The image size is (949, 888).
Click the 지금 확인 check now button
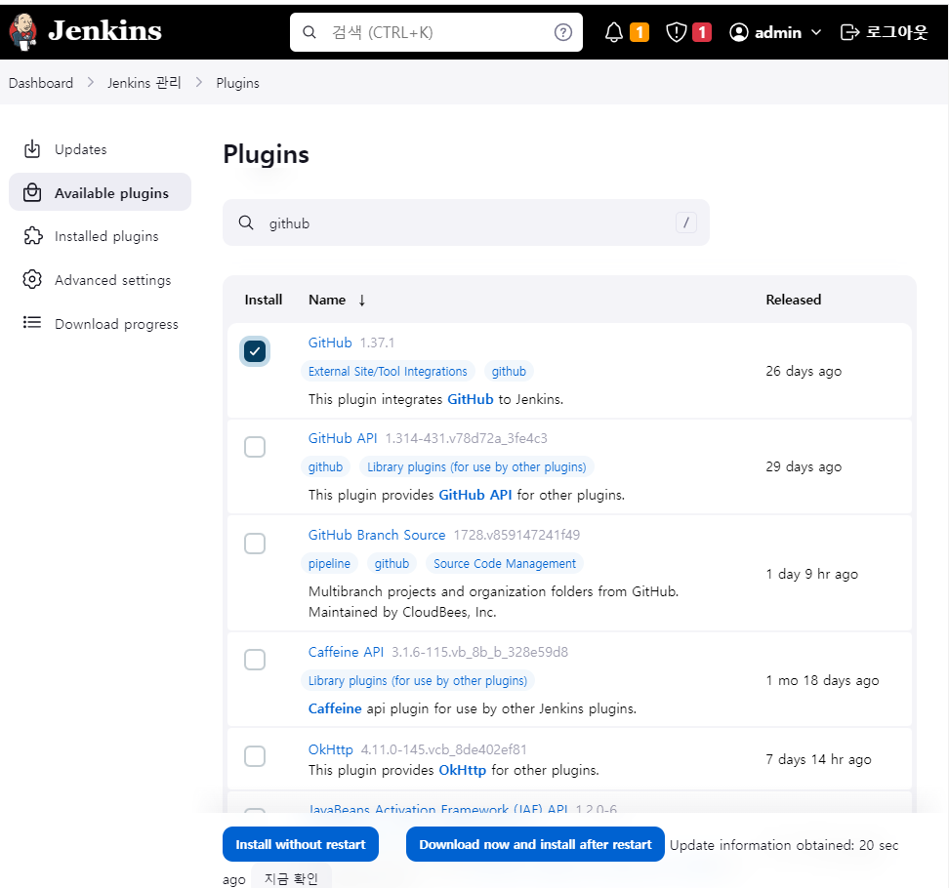[x=291, y=878]
